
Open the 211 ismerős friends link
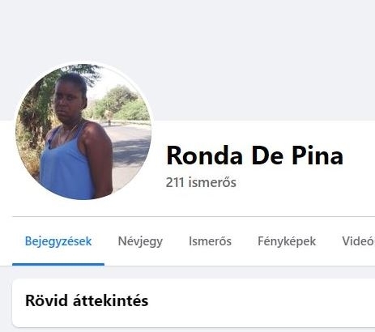[201, 182]
